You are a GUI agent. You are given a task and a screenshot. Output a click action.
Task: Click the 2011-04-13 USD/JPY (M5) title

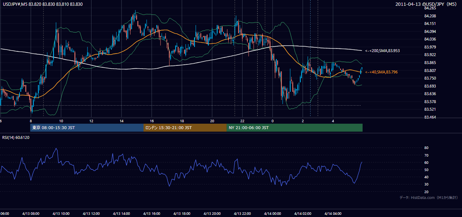427,4
